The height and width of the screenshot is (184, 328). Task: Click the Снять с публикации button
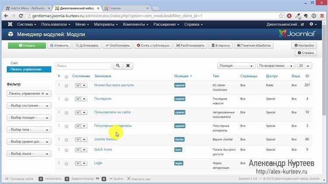tap(153, 45)
